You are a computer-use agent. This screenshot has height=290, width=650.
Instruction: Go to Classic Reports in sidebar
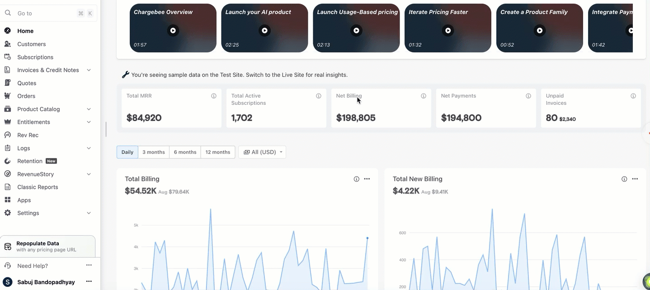(x=38, y=187)
